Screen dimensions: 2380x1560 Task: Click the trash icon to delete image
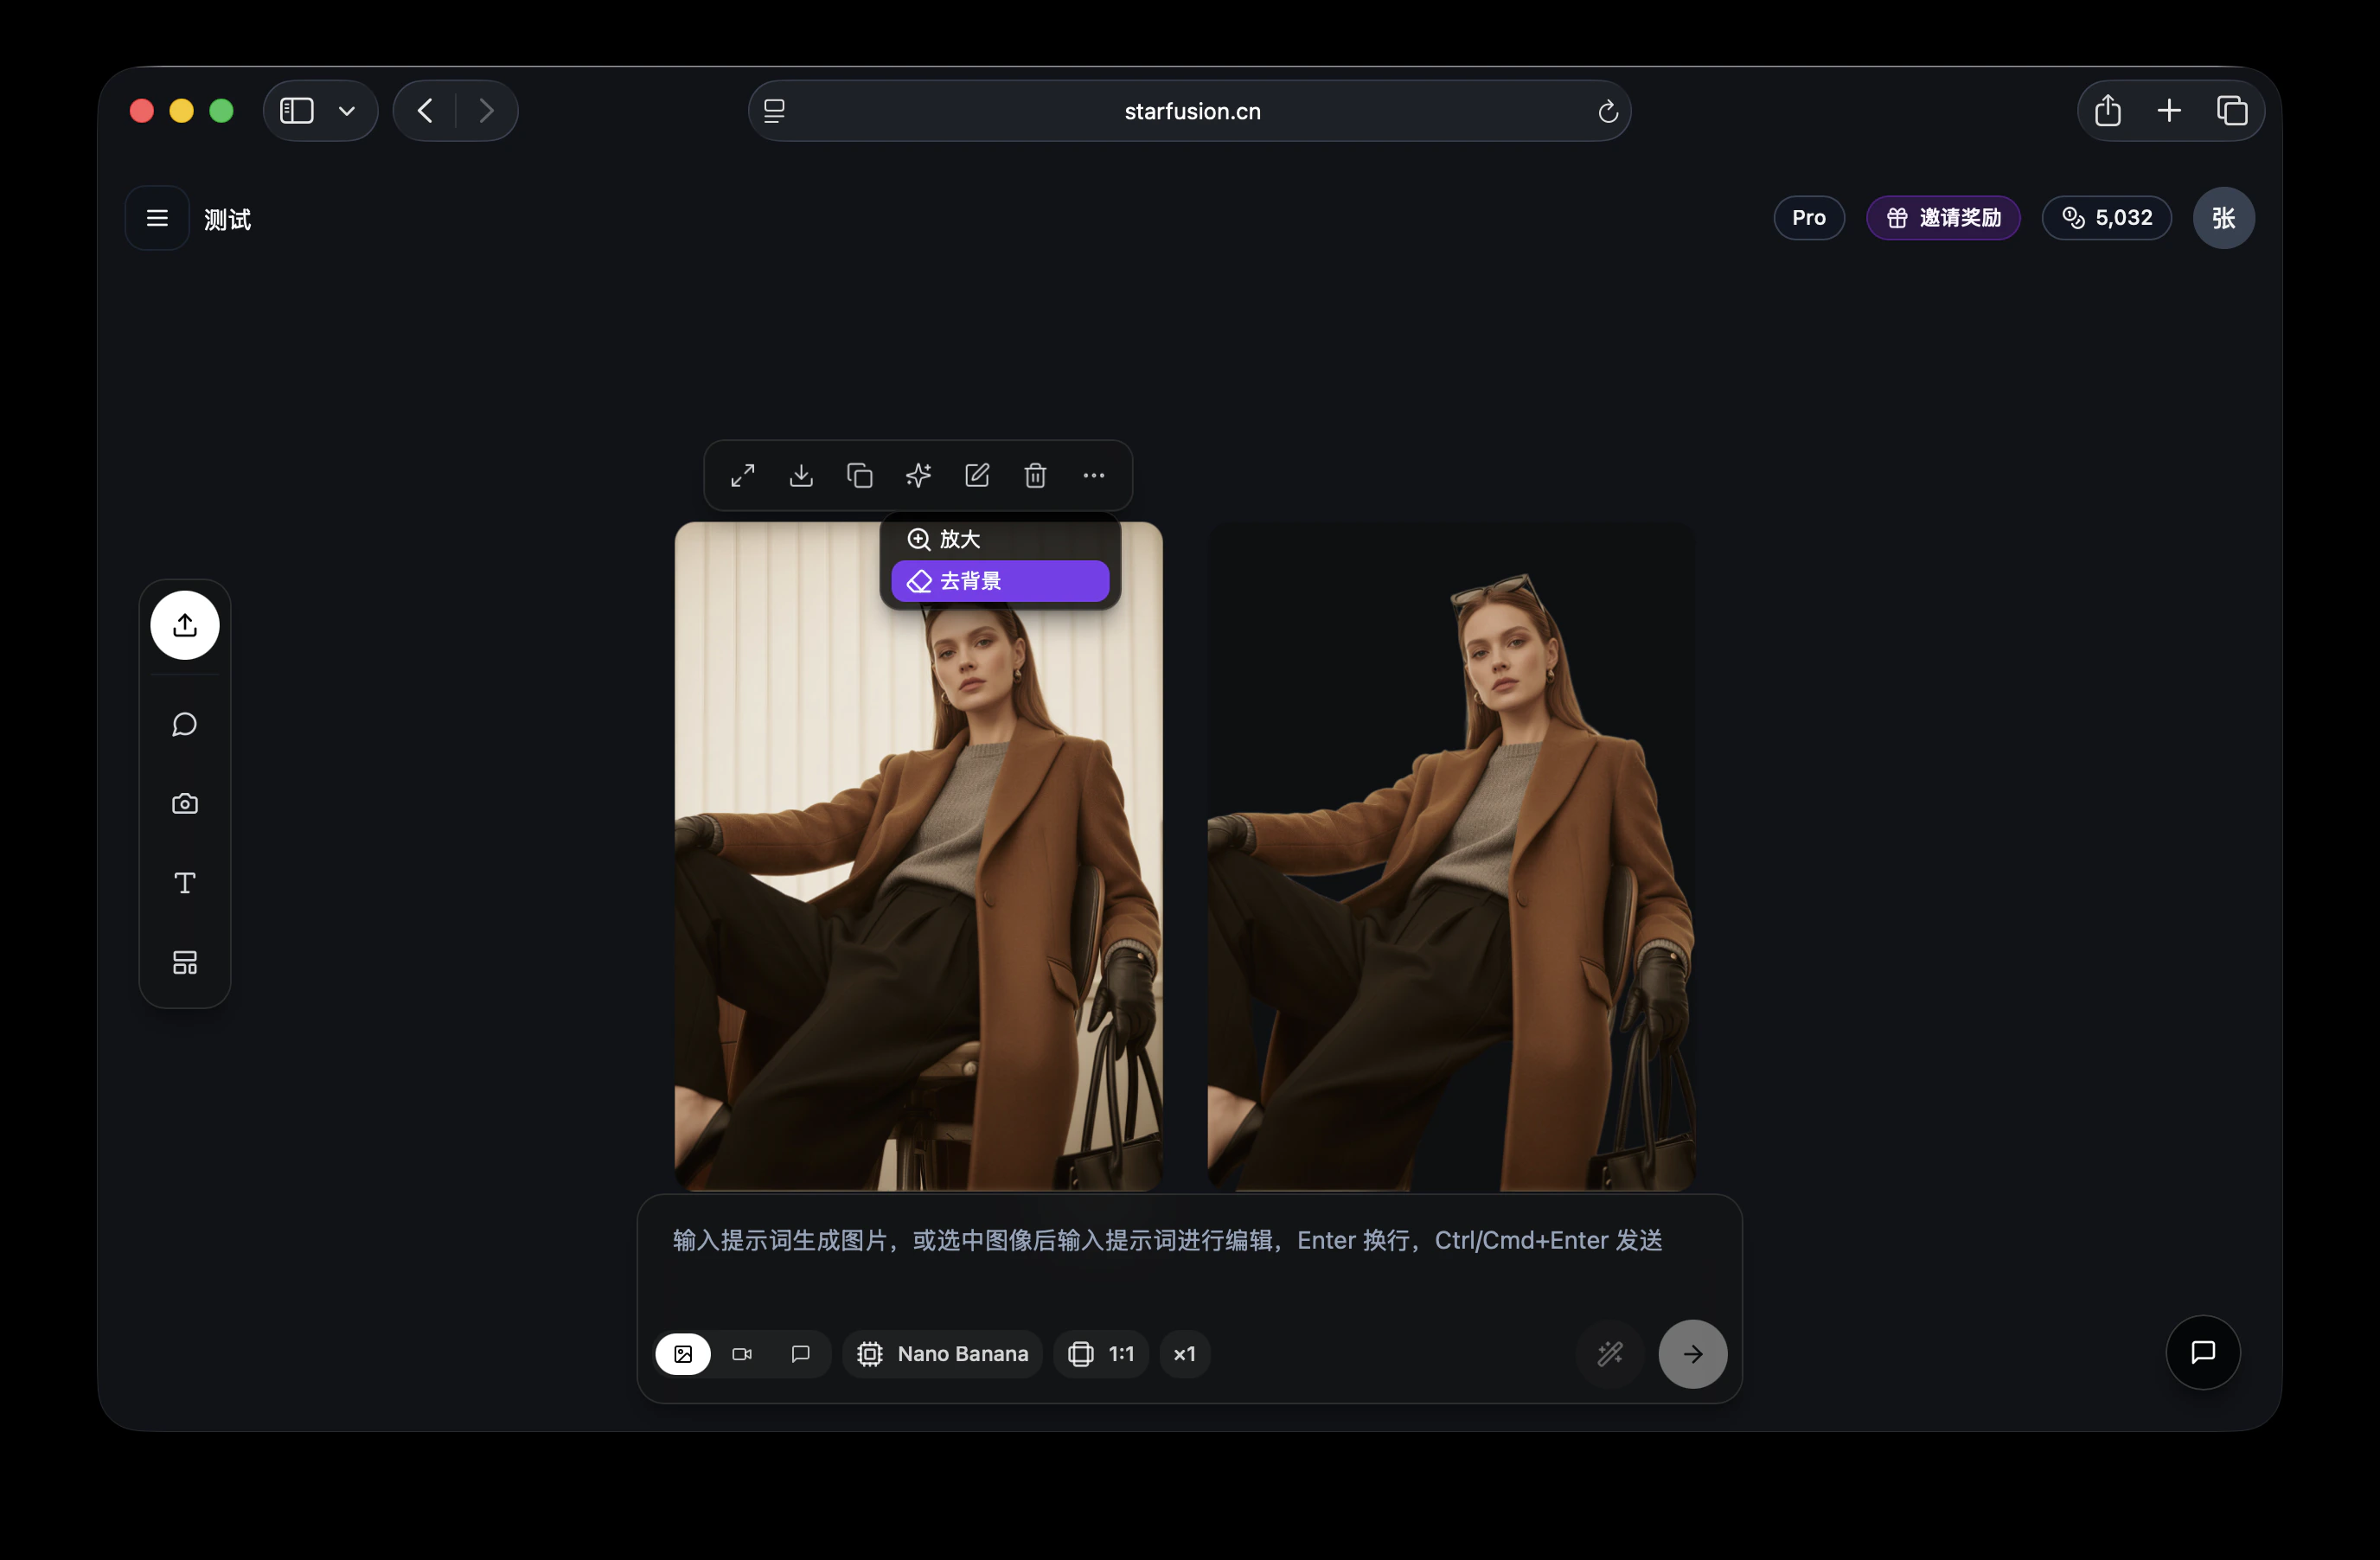(x=1035, y=475)
